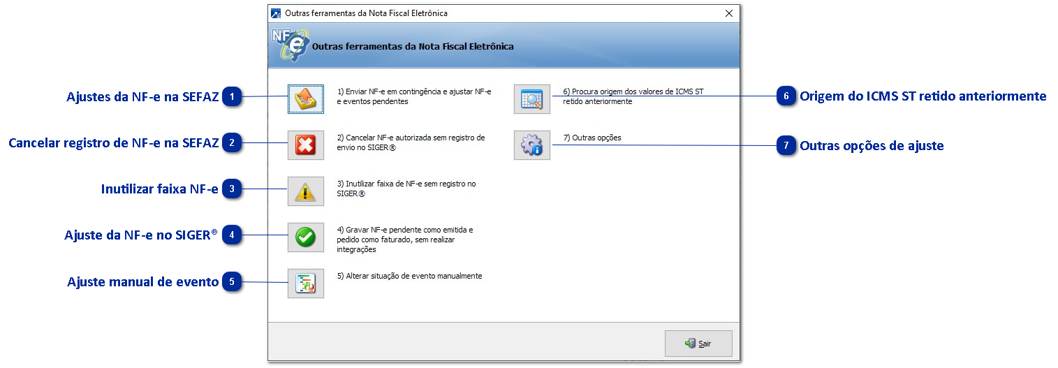Close the Outras ferramentas window

(x=729, y=13)
